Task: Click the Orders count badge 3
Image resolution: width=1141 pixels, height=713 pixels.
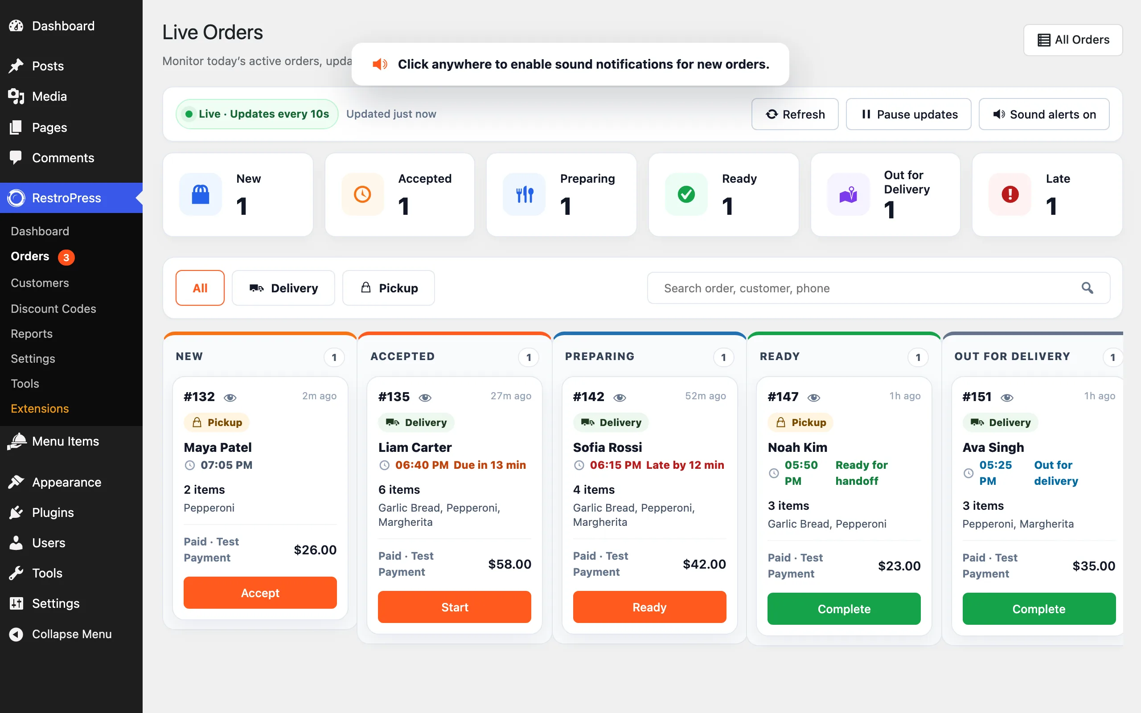Action: [x=66, y=257]
